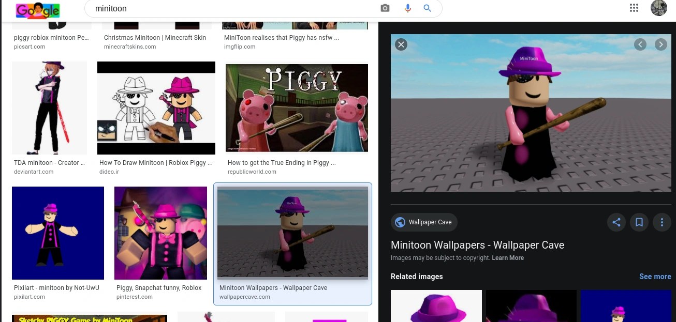This screenshot has height=322, width=676.
Task: Open the account profile avatar
Action: coord(658,8)
